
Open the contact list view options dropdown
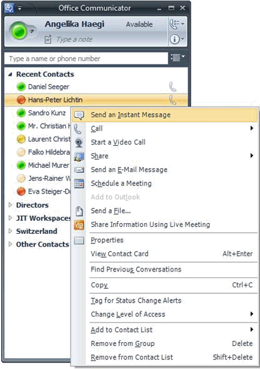[177, 57]
